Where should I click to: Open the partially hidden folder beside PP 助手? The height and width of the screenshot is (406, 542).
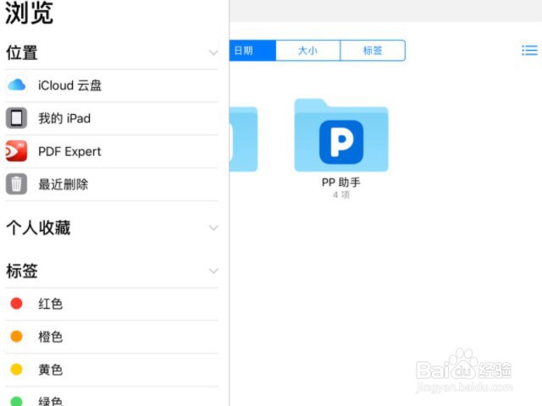243,139
